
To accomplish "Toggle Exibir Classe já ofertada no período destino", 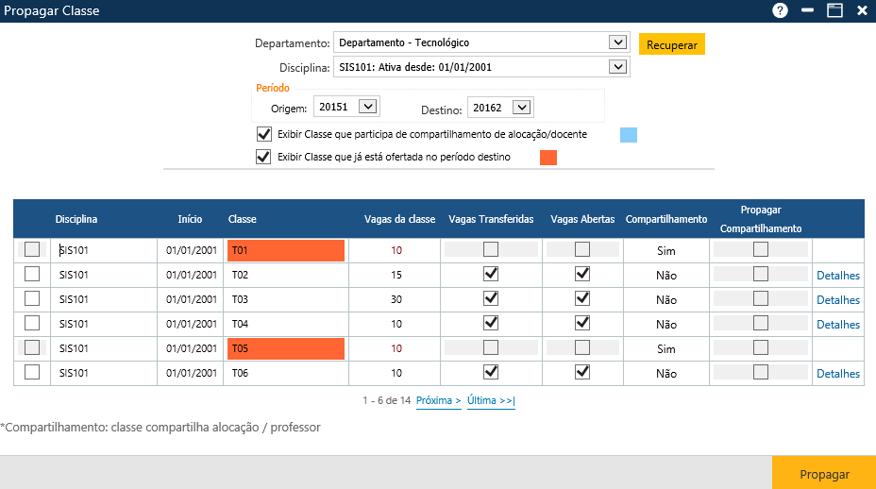I will click(x=264, y=157).
